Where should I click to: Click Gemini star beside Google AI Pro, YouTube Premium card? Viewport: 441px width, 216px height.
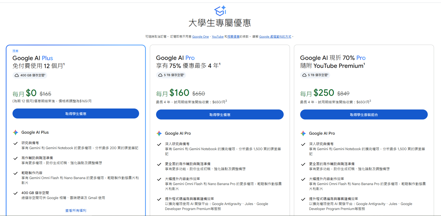tap(303, 133)
